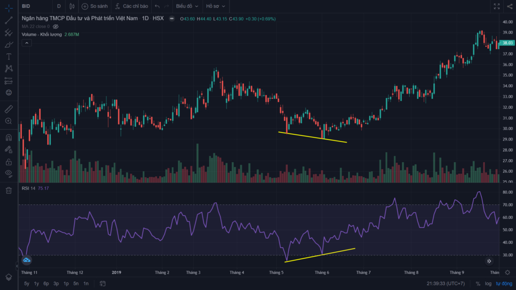
Task: Open the pitchfork and Gann tools
Action: (9, 33)
